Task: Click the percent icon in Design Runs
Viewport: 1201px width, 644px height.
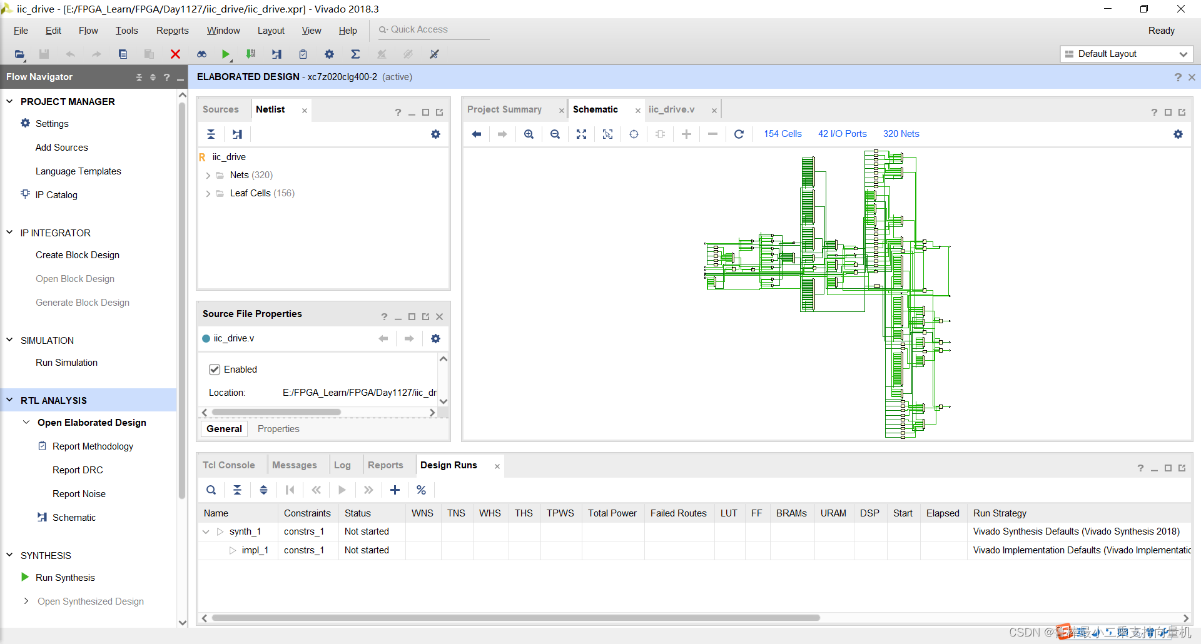Action: pos(421,490)
